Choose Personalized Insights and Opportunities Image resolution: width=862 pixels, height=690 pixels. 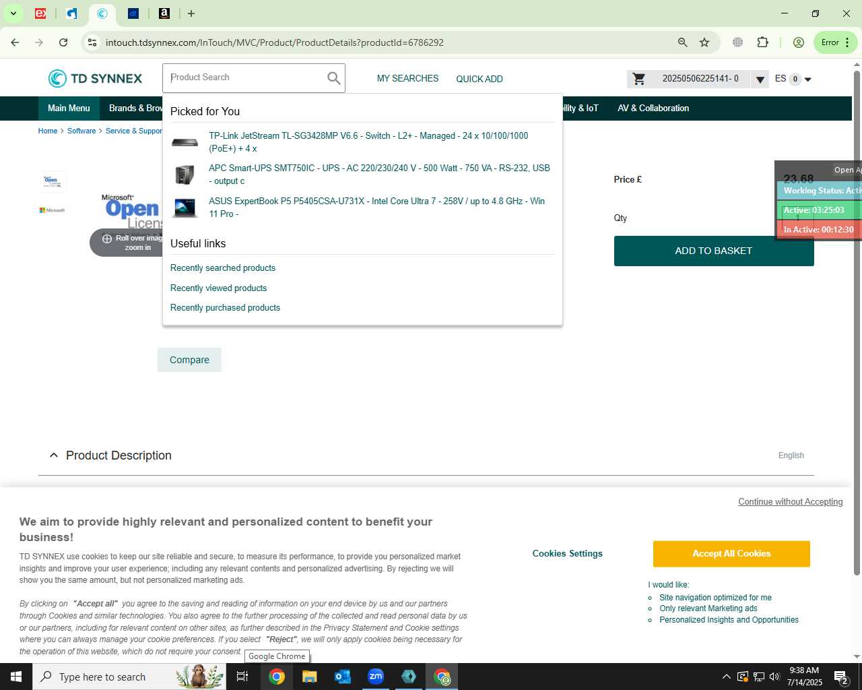click(x=729, y=620)
